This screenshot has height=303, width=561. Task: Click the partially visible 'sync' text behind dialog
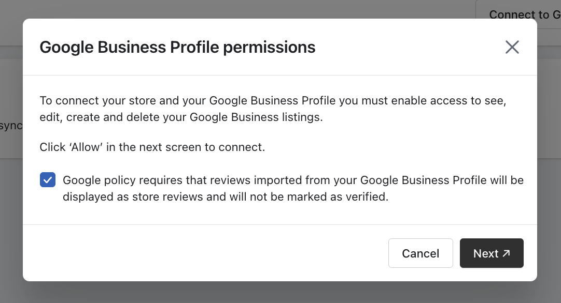tap(10, 126)
